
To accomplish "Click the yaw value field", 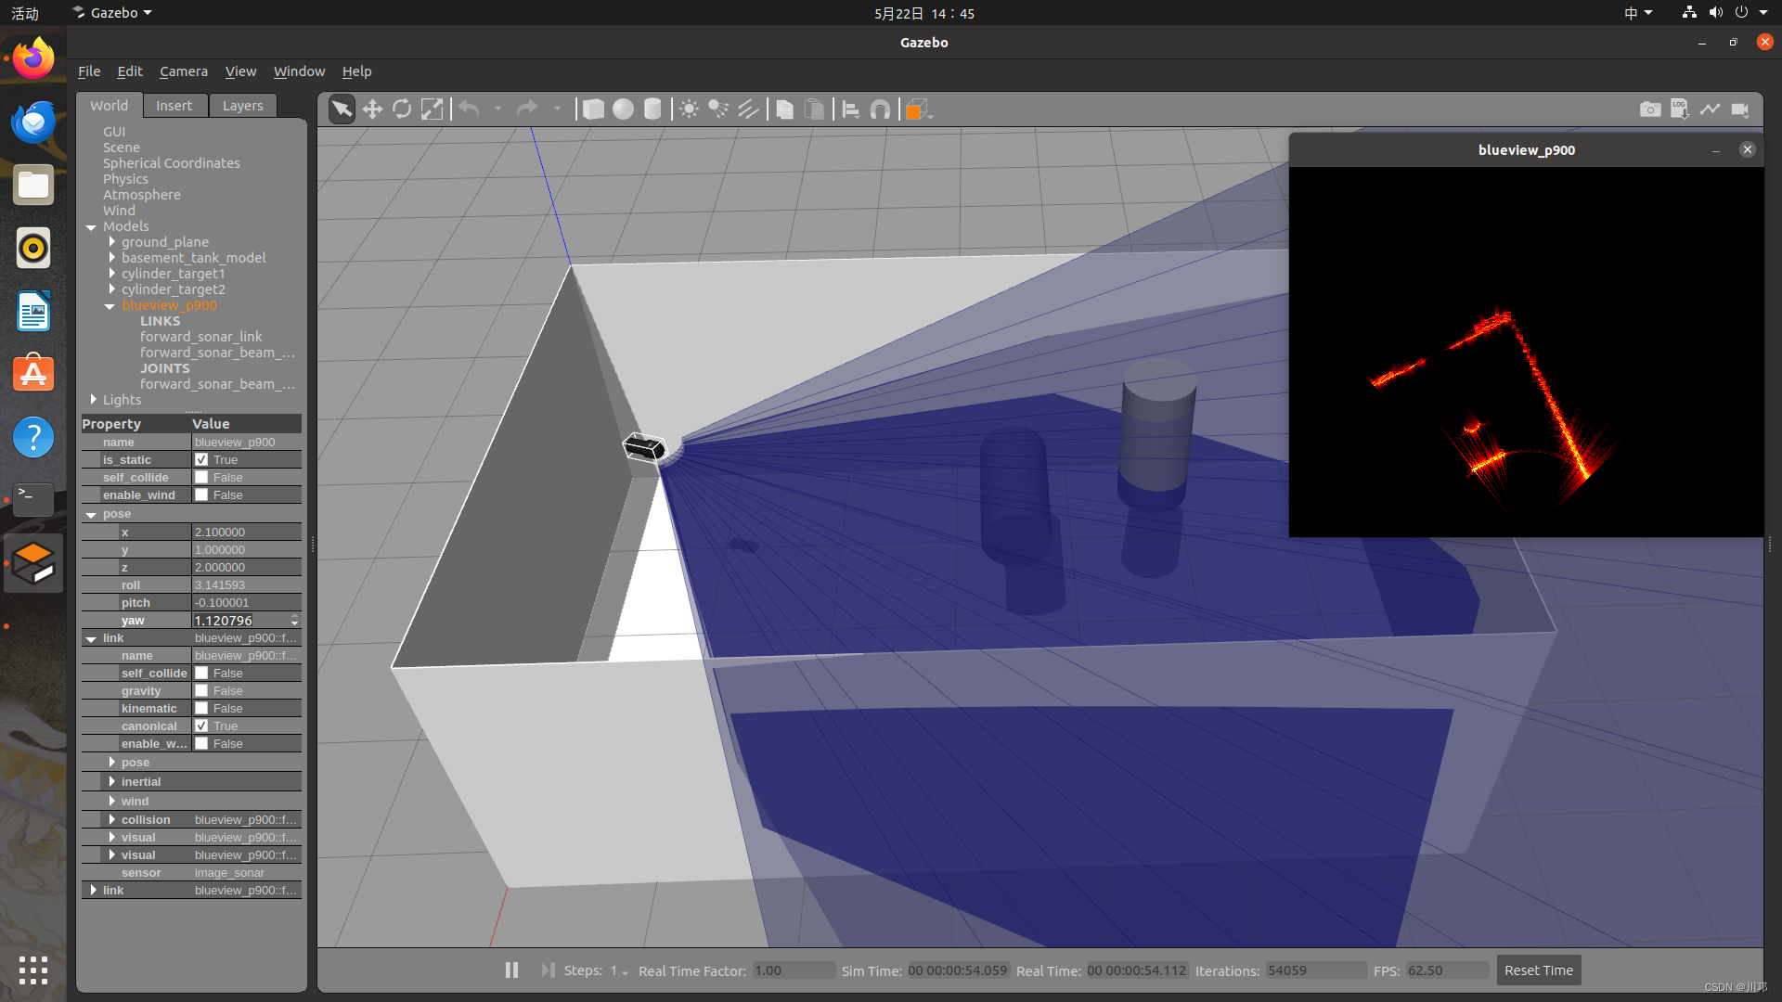I will (239, 621).
